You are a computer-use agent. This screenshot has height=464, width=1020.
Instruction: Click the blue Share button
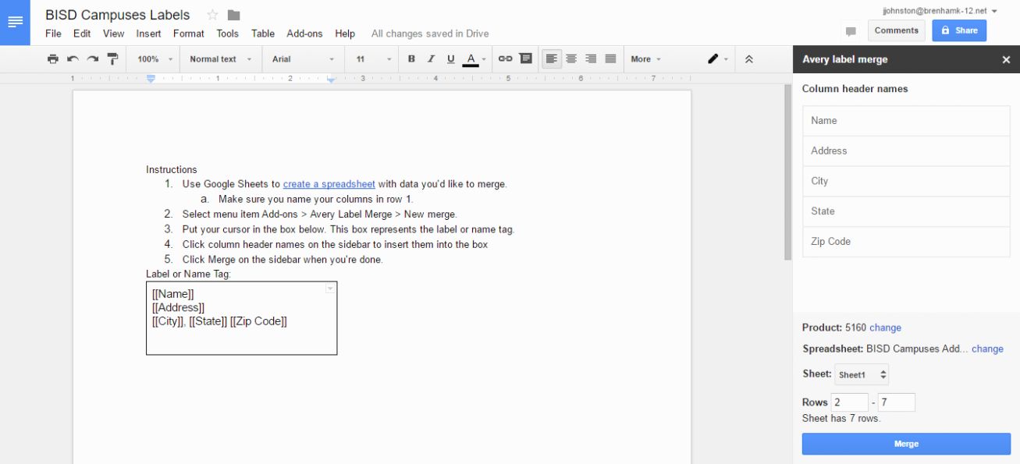tap(958, 30)
